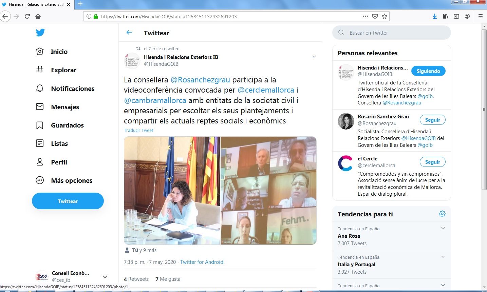Expand options for Ana Rosa trend
This screenshot has height=292, width=487.
pyautogui.click(x=443, y=228)
